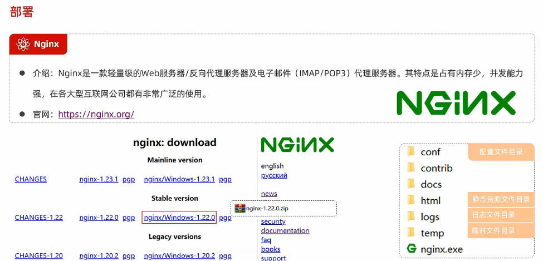Download nginx/Windows-1.22.0 stable version

pos(179,218)
